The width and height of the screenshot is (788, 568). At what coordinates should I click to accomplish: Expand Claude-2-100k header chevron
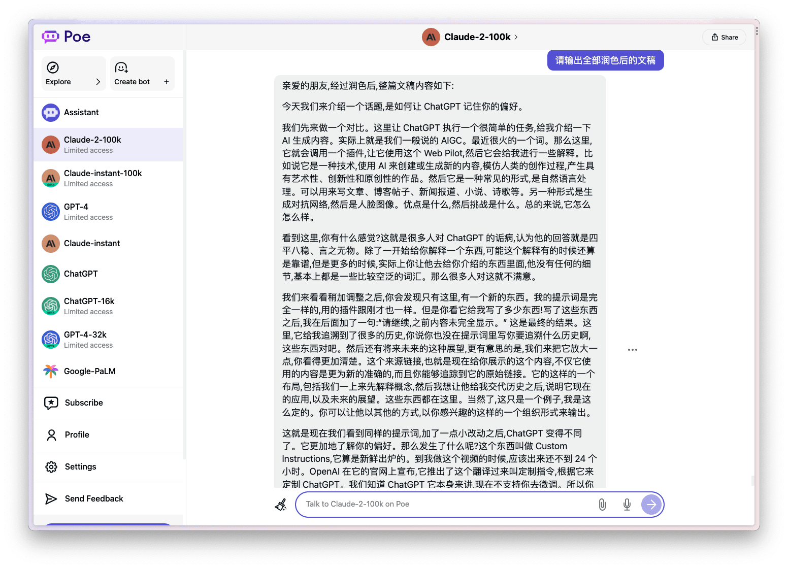pyautogui.click(x=516, y=37)
